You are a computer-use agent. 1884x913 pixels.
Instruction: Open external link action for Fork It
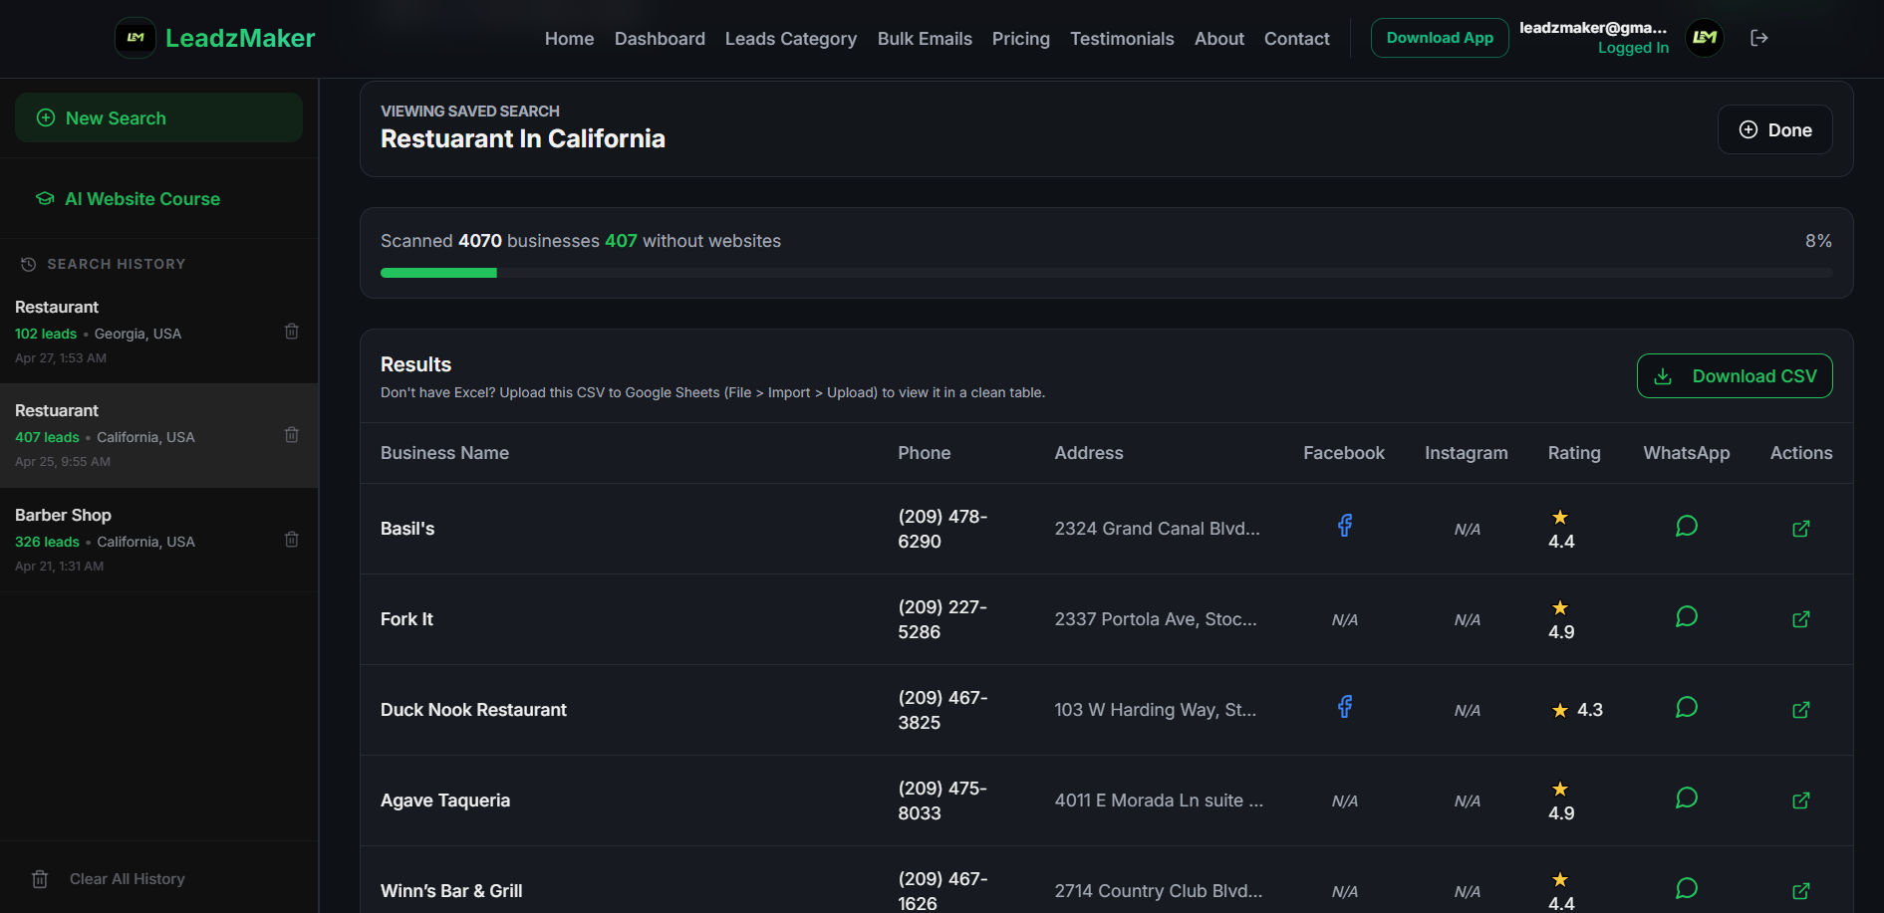(x=1801, y=619)
